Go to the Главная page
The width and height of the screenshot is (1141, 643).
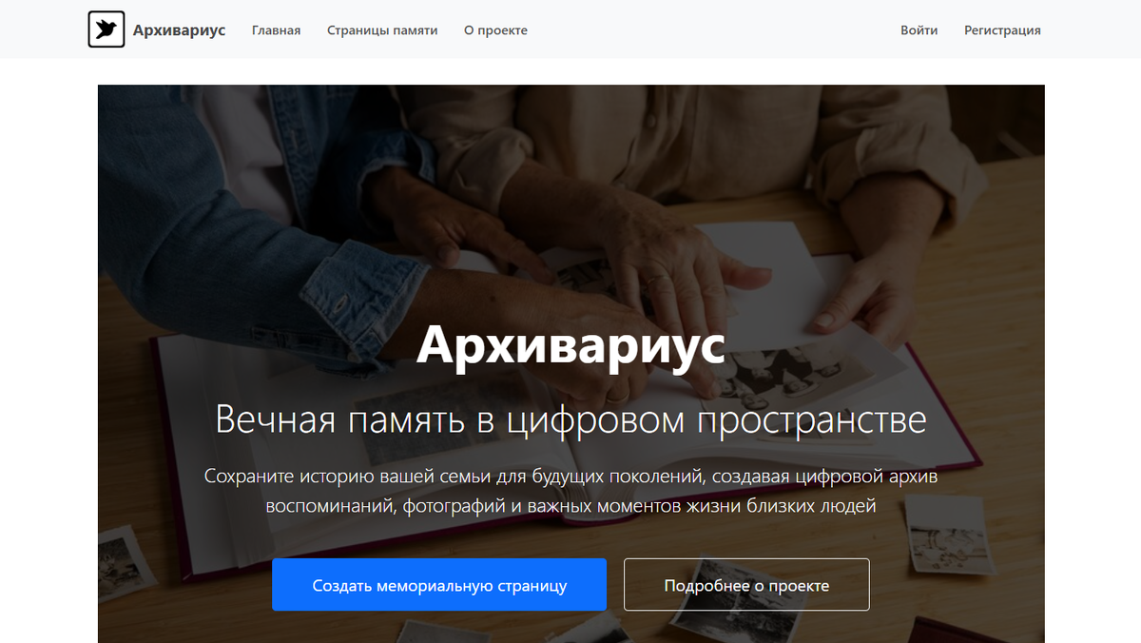[x=276, y=30]
